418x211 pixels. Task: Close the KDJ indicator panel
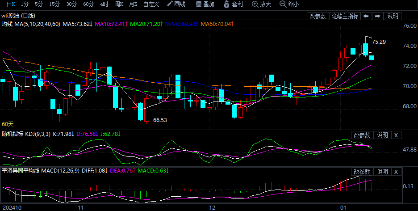396,135
